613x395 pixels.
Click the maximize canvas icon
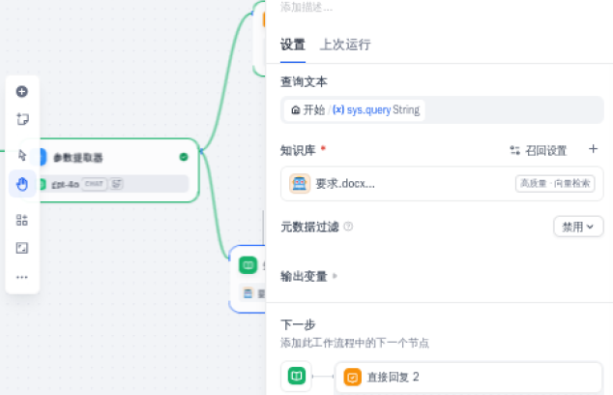tap(22, 248)
